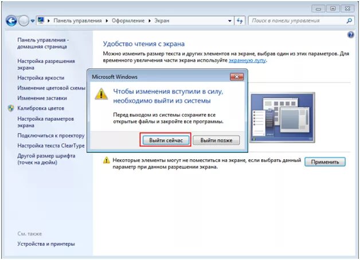Open Настройка параметров экрана link
This screenshot has width=360, height=260.
(46, 122)
